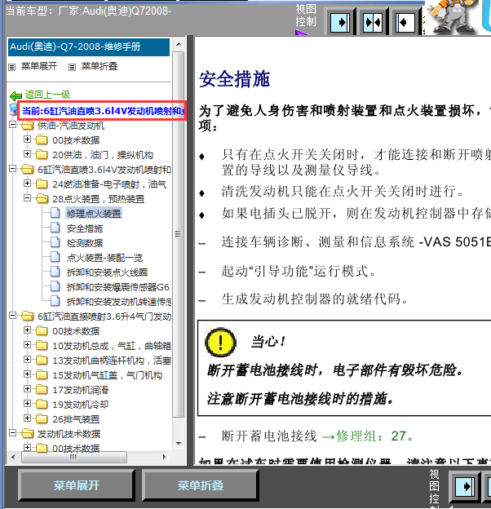
Task: Expand the 17发动机润滑 node
Action: (x=27, y=389)
